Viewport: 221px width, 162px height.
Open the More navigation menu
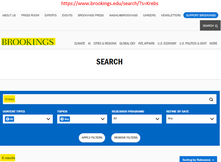tap(213, 43)
